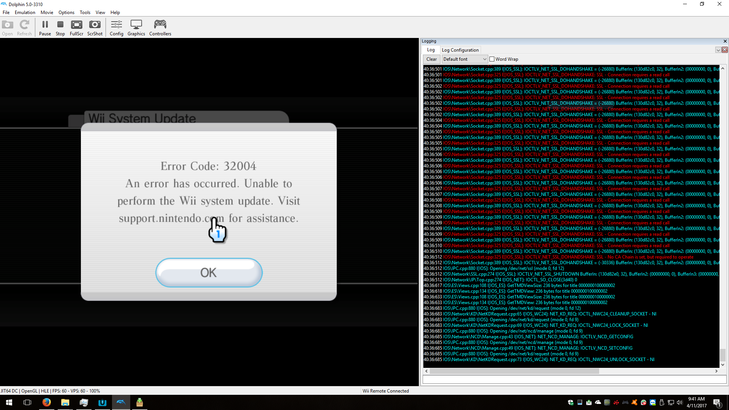The height and width of the screenshot is (410, 729).
Task: Open the Controllers configuration panel
Action: [160, 28]
